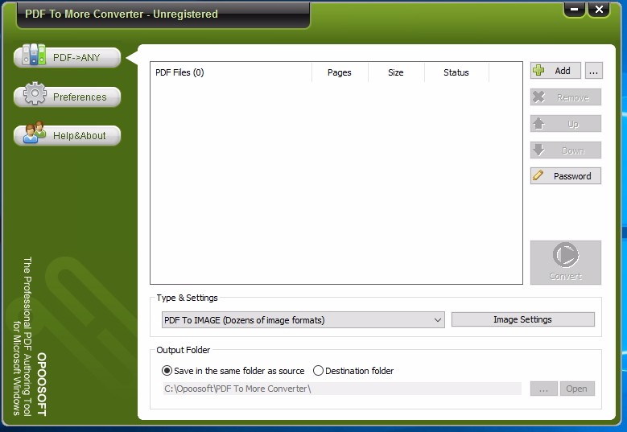Image resolution: width=627 pixels, height=432 pixels.
Task: Open the output folder
Action: [576, 389]
